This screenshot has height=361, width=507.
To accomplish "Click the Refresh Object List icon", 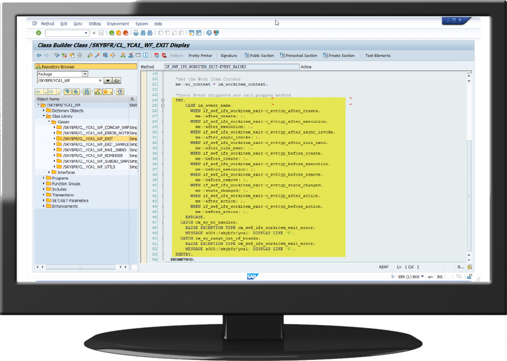I will click(x=120, y=91).
